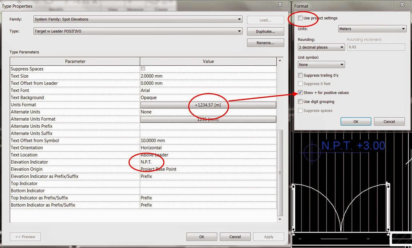The image size is (412, 248).
Task: Select the Alternate Units Suffix value cell
Action: (208, 133)
